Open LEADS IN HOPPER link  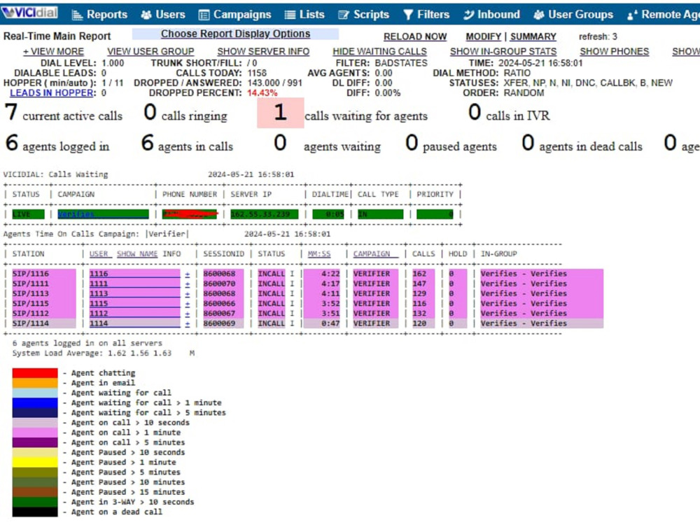tap(52, 93)
